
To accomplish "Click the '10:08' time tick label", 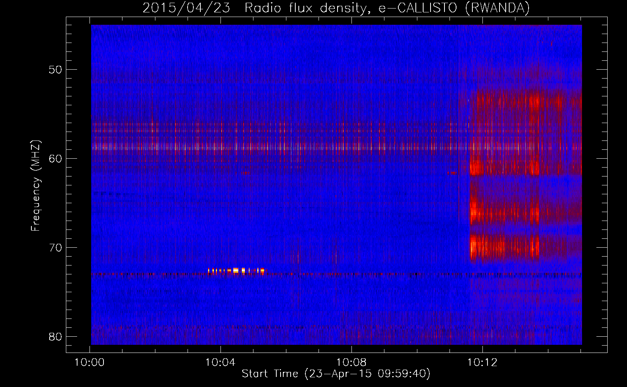I will pos(351,363).
